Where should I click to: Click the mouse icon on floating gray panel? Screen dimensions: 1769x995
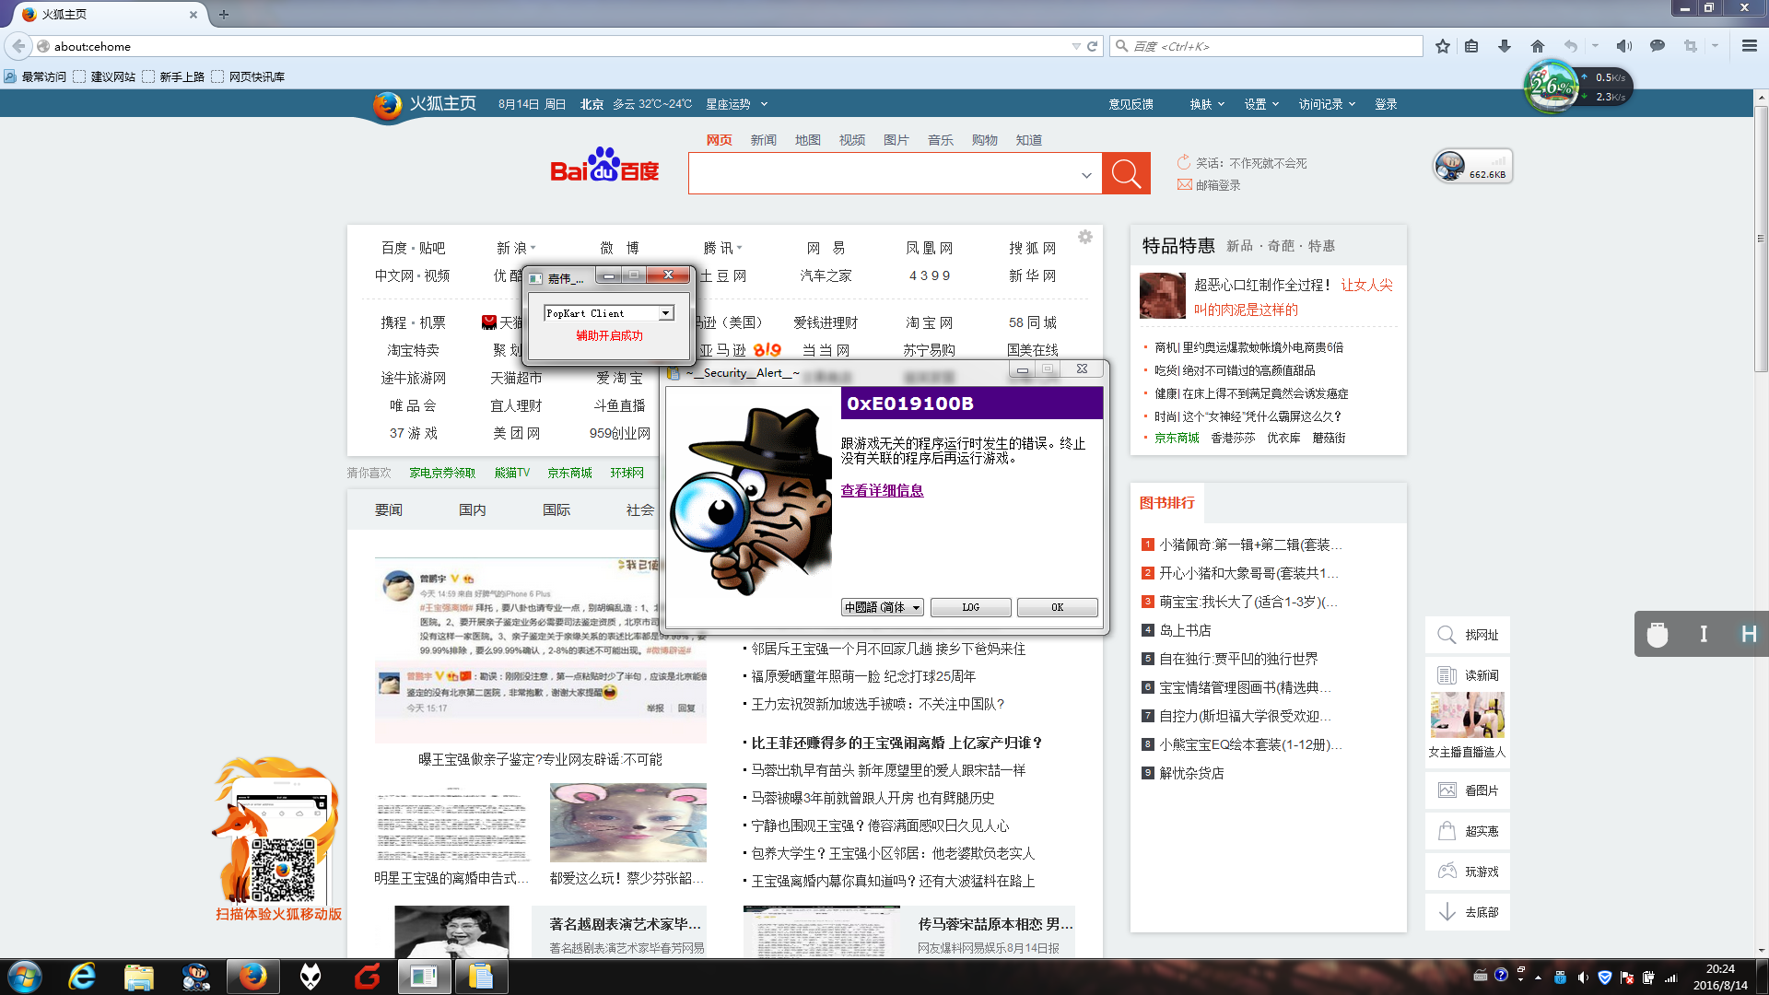point(1658,635)
